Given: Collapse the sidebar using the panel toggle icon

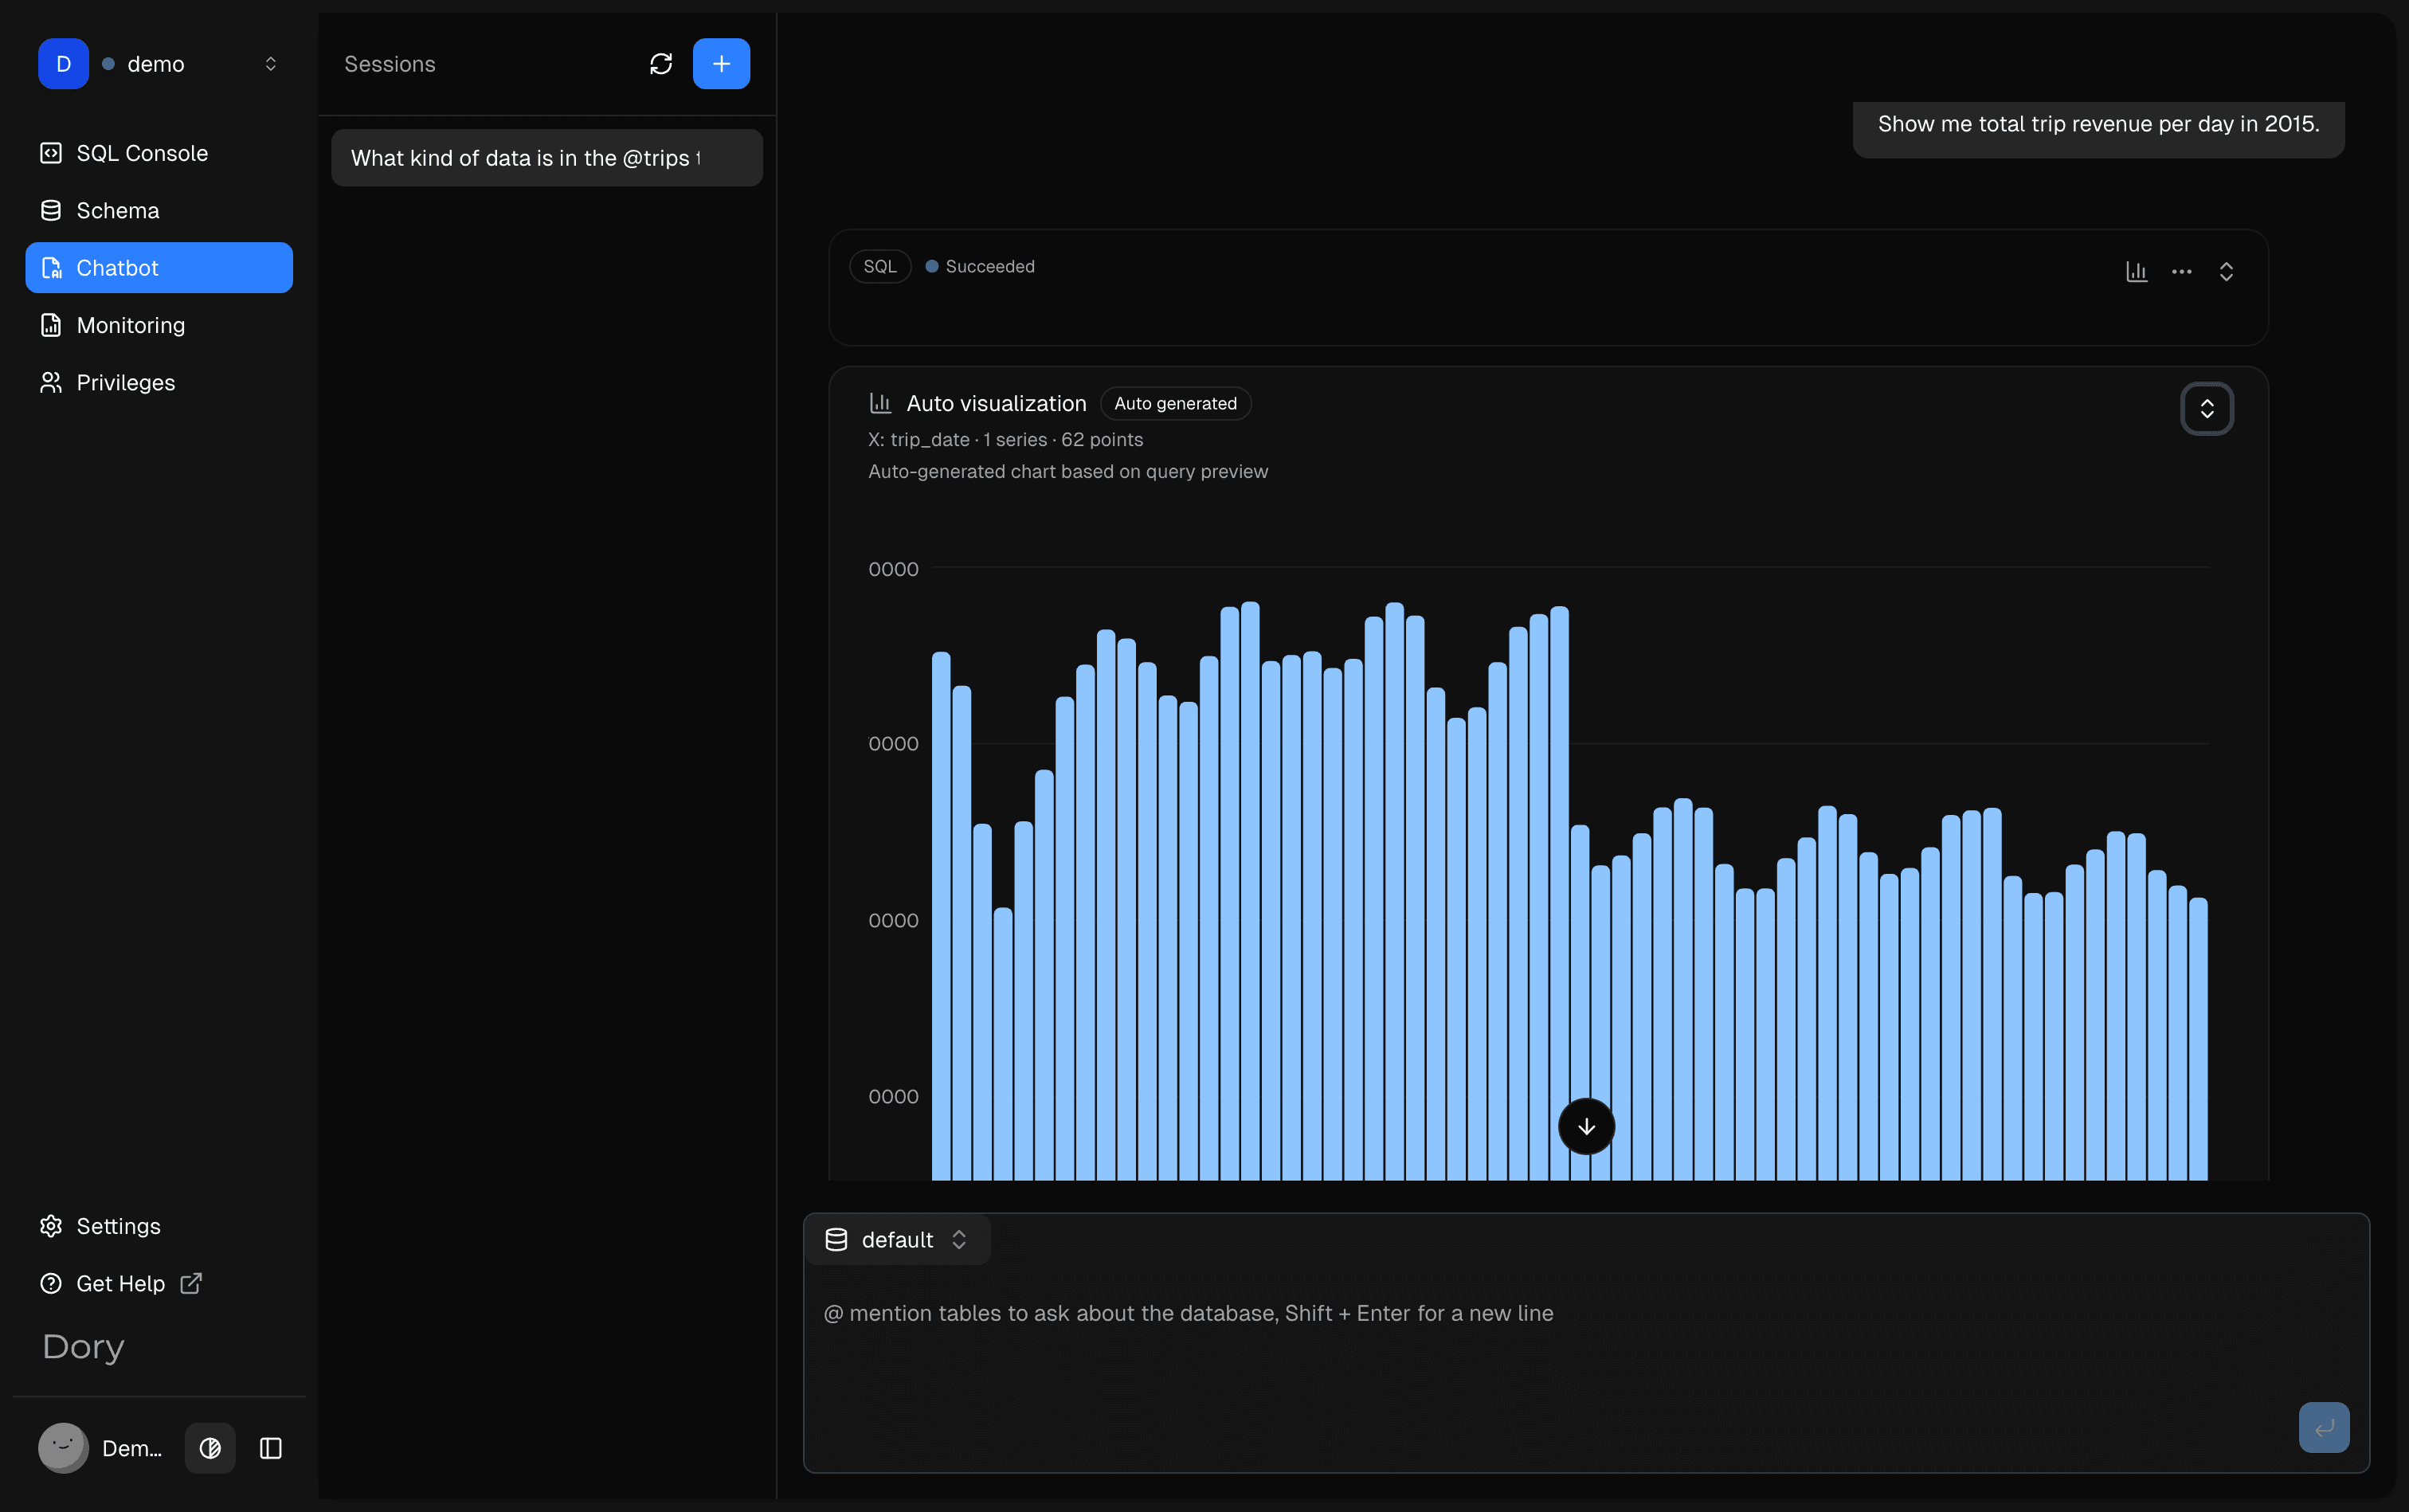Looking at the screenshot, I should (x=269, y=1447).
